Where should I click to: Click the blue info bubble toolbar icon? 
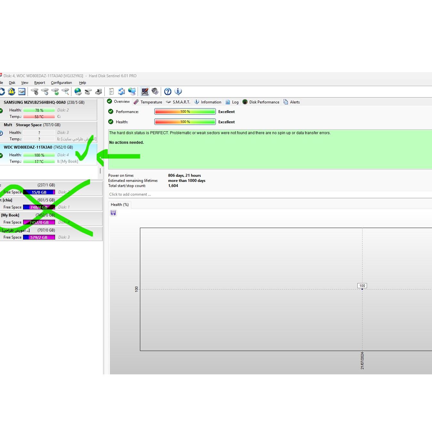tap(178, 92)
